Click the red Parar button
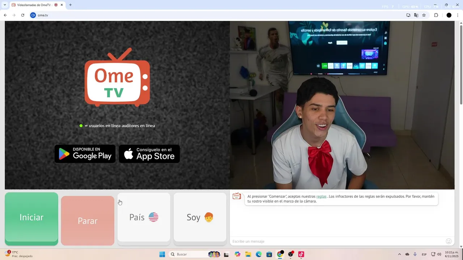Image resolution: width=463 pixels, height=260 pixels. click(x=88, y=221)
